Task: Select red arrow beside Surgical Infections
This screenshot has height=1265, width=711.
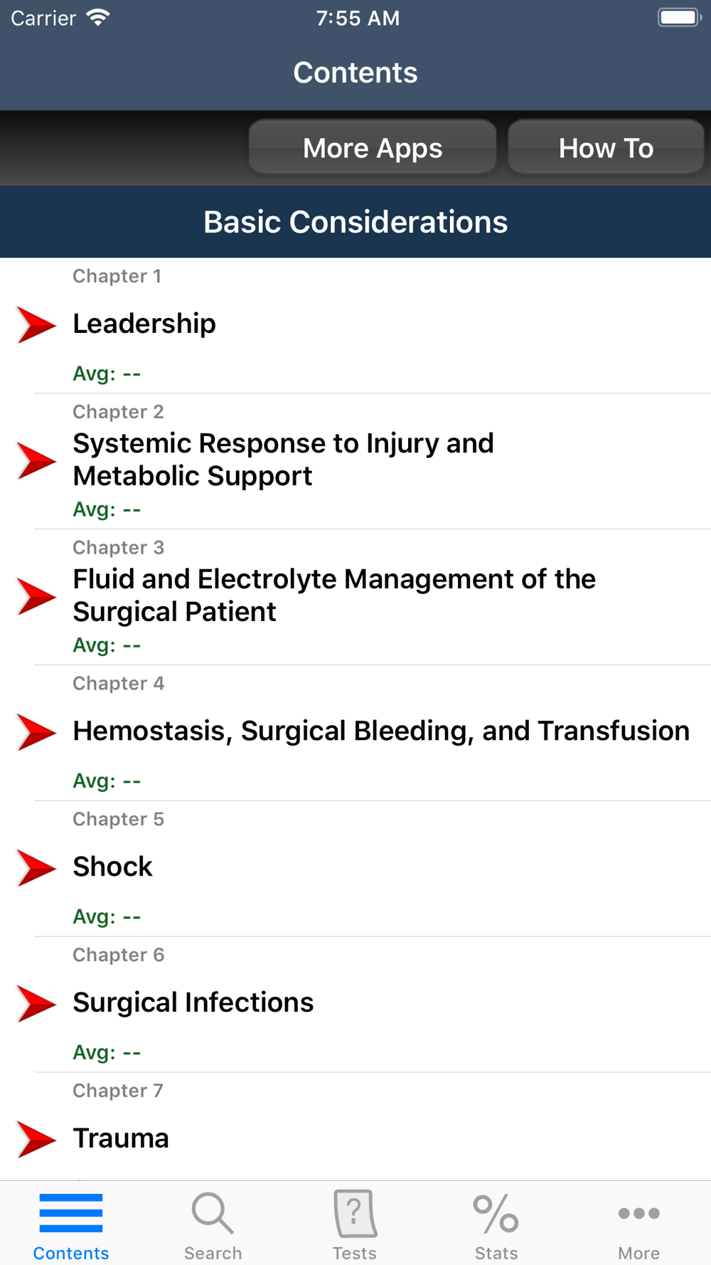Action: tap(36, 1004)
